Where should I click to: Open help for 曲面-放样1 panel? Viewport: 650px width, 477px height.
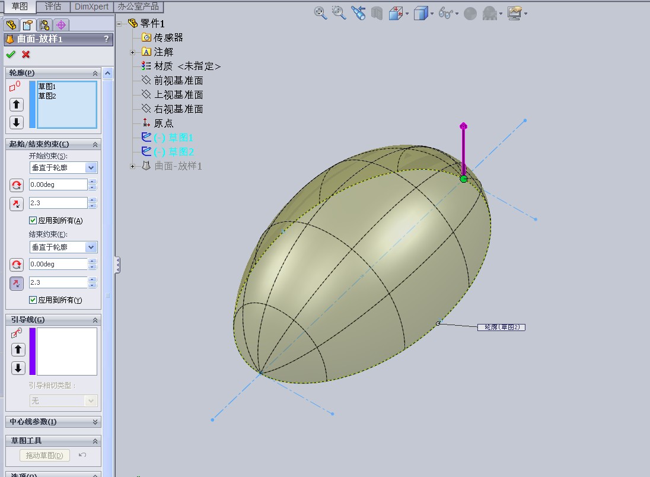107,39
